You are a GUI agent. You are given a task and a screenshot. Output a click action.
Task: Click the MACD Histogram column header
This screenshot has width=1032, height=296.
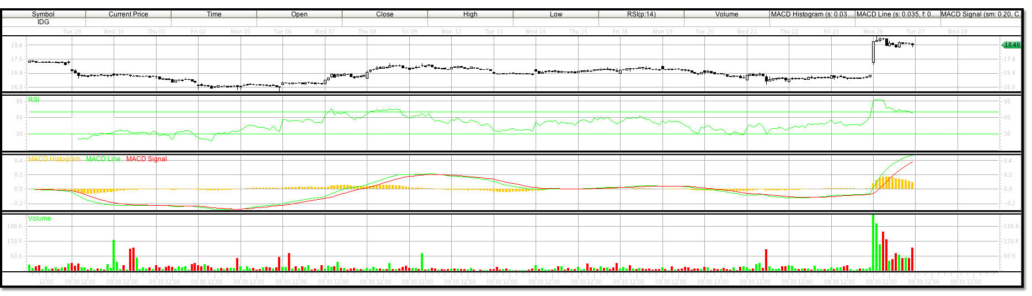pyautogui.click(x=812, y=14)
